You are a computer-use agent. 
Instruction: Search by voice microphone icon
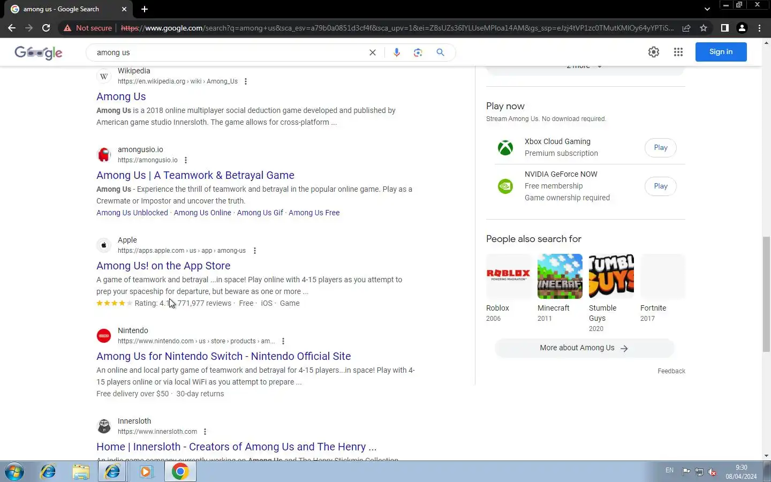click(397, 52)
